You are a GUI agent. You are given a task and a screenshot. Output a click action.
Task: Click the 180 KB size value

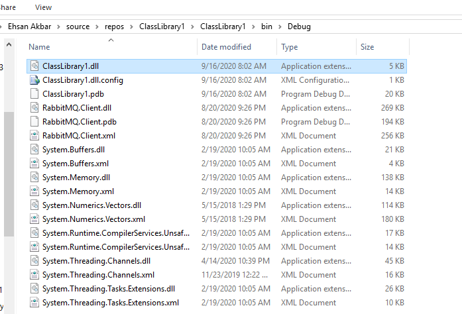[392, 219]
